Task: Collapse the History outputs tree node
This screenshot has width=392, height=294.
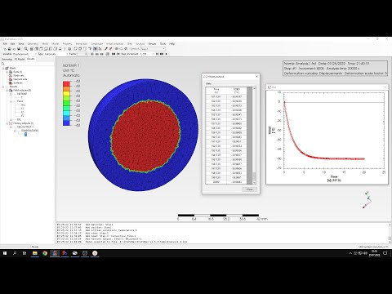Action: [x=7, y=123]
